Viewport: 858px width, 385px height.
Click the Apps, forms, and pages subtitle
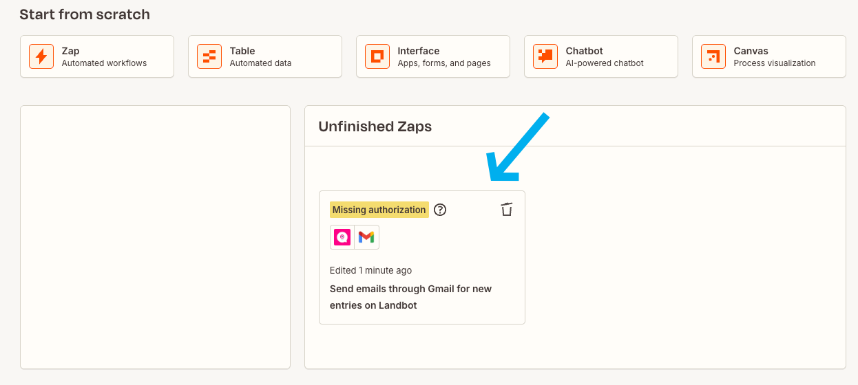click(444, 63)
